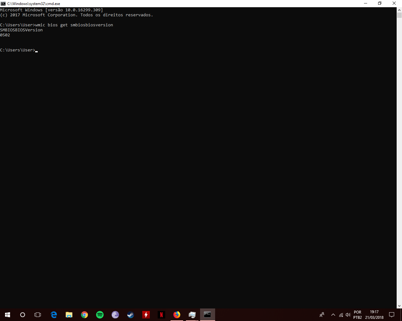Open Netflix from taskbar
Viewport: 402px width, 321px height.
pos(161,315)
